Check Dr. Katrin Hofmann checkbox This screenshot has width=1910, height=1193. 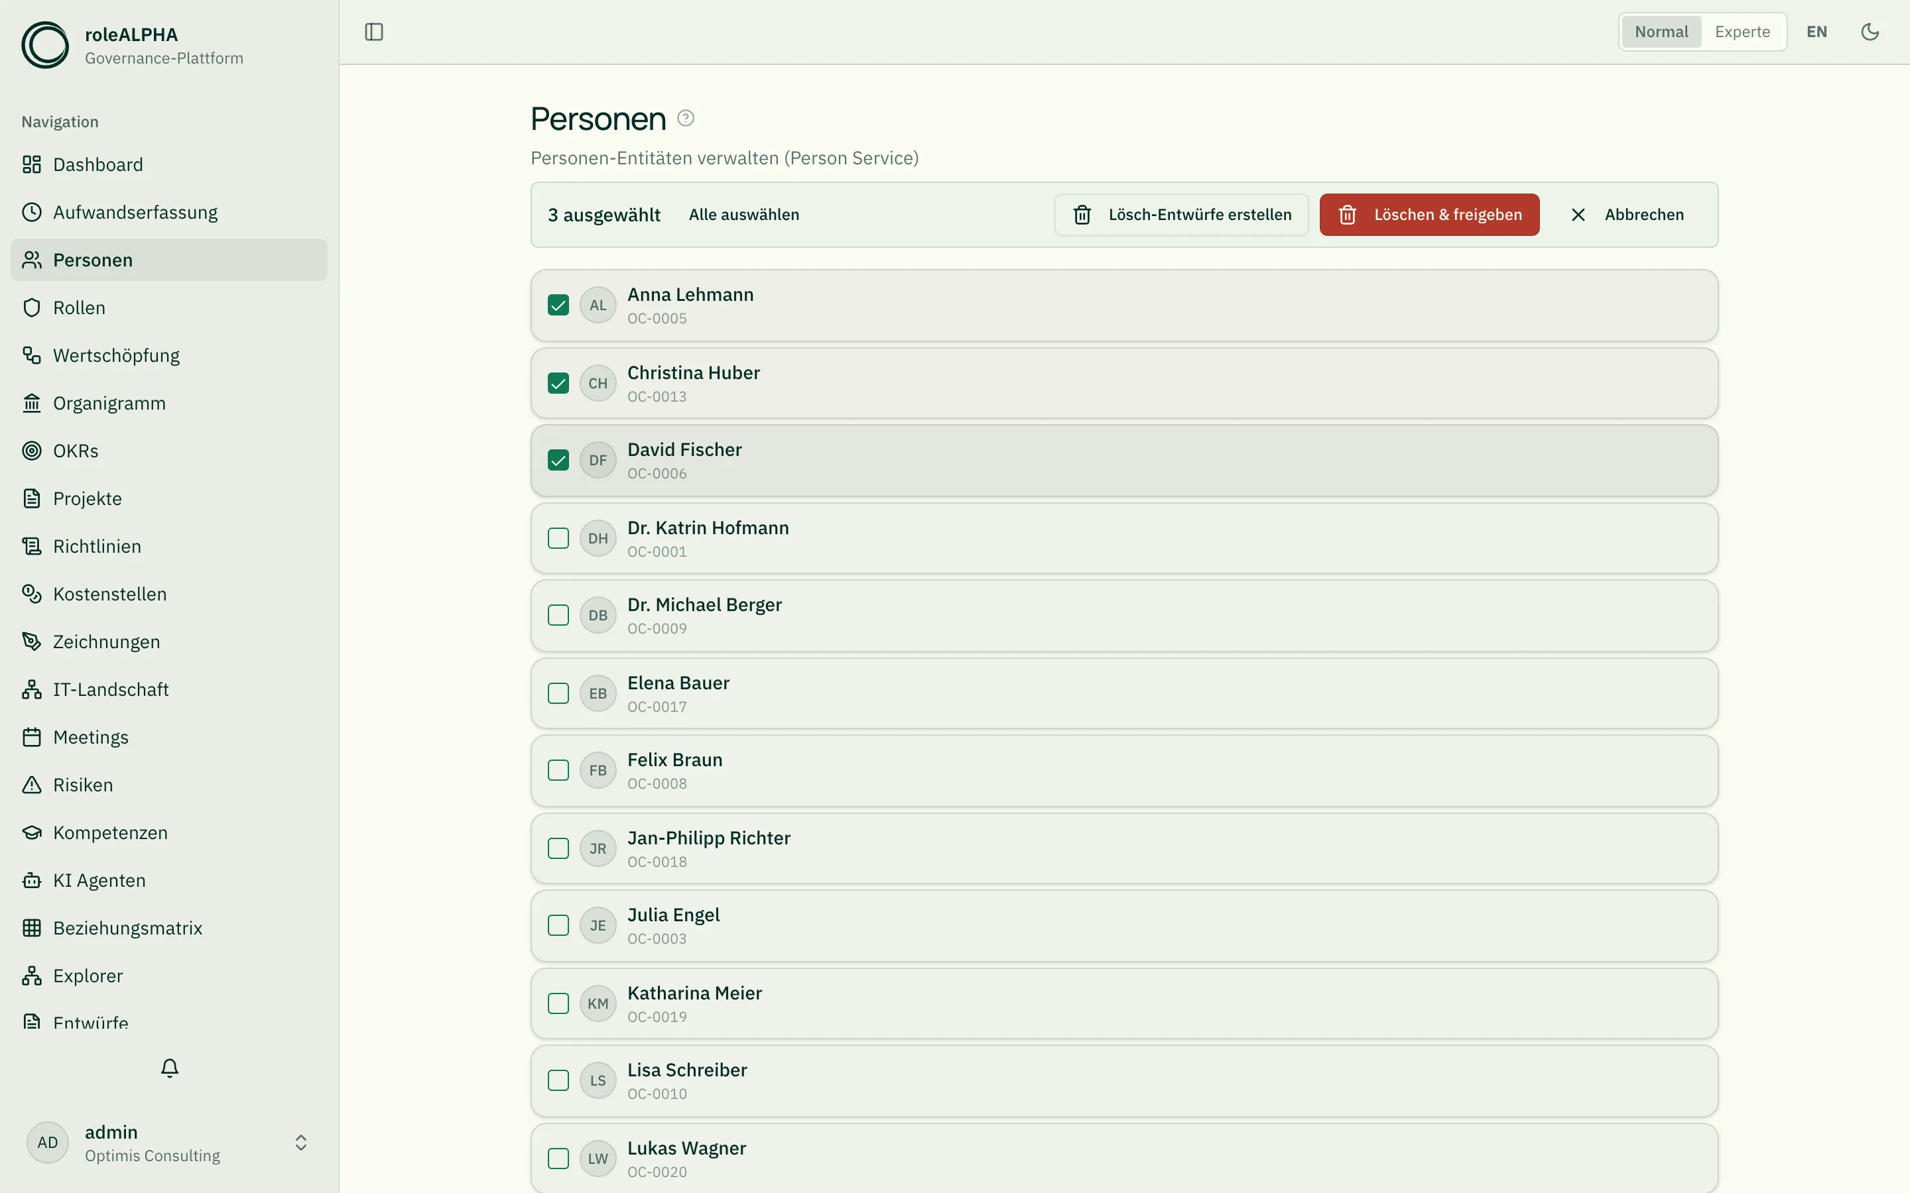pos(558,538)
